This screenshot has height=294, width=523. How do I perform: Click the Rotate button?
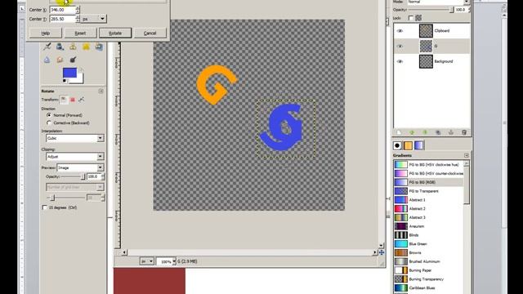[x=115, y=33]
